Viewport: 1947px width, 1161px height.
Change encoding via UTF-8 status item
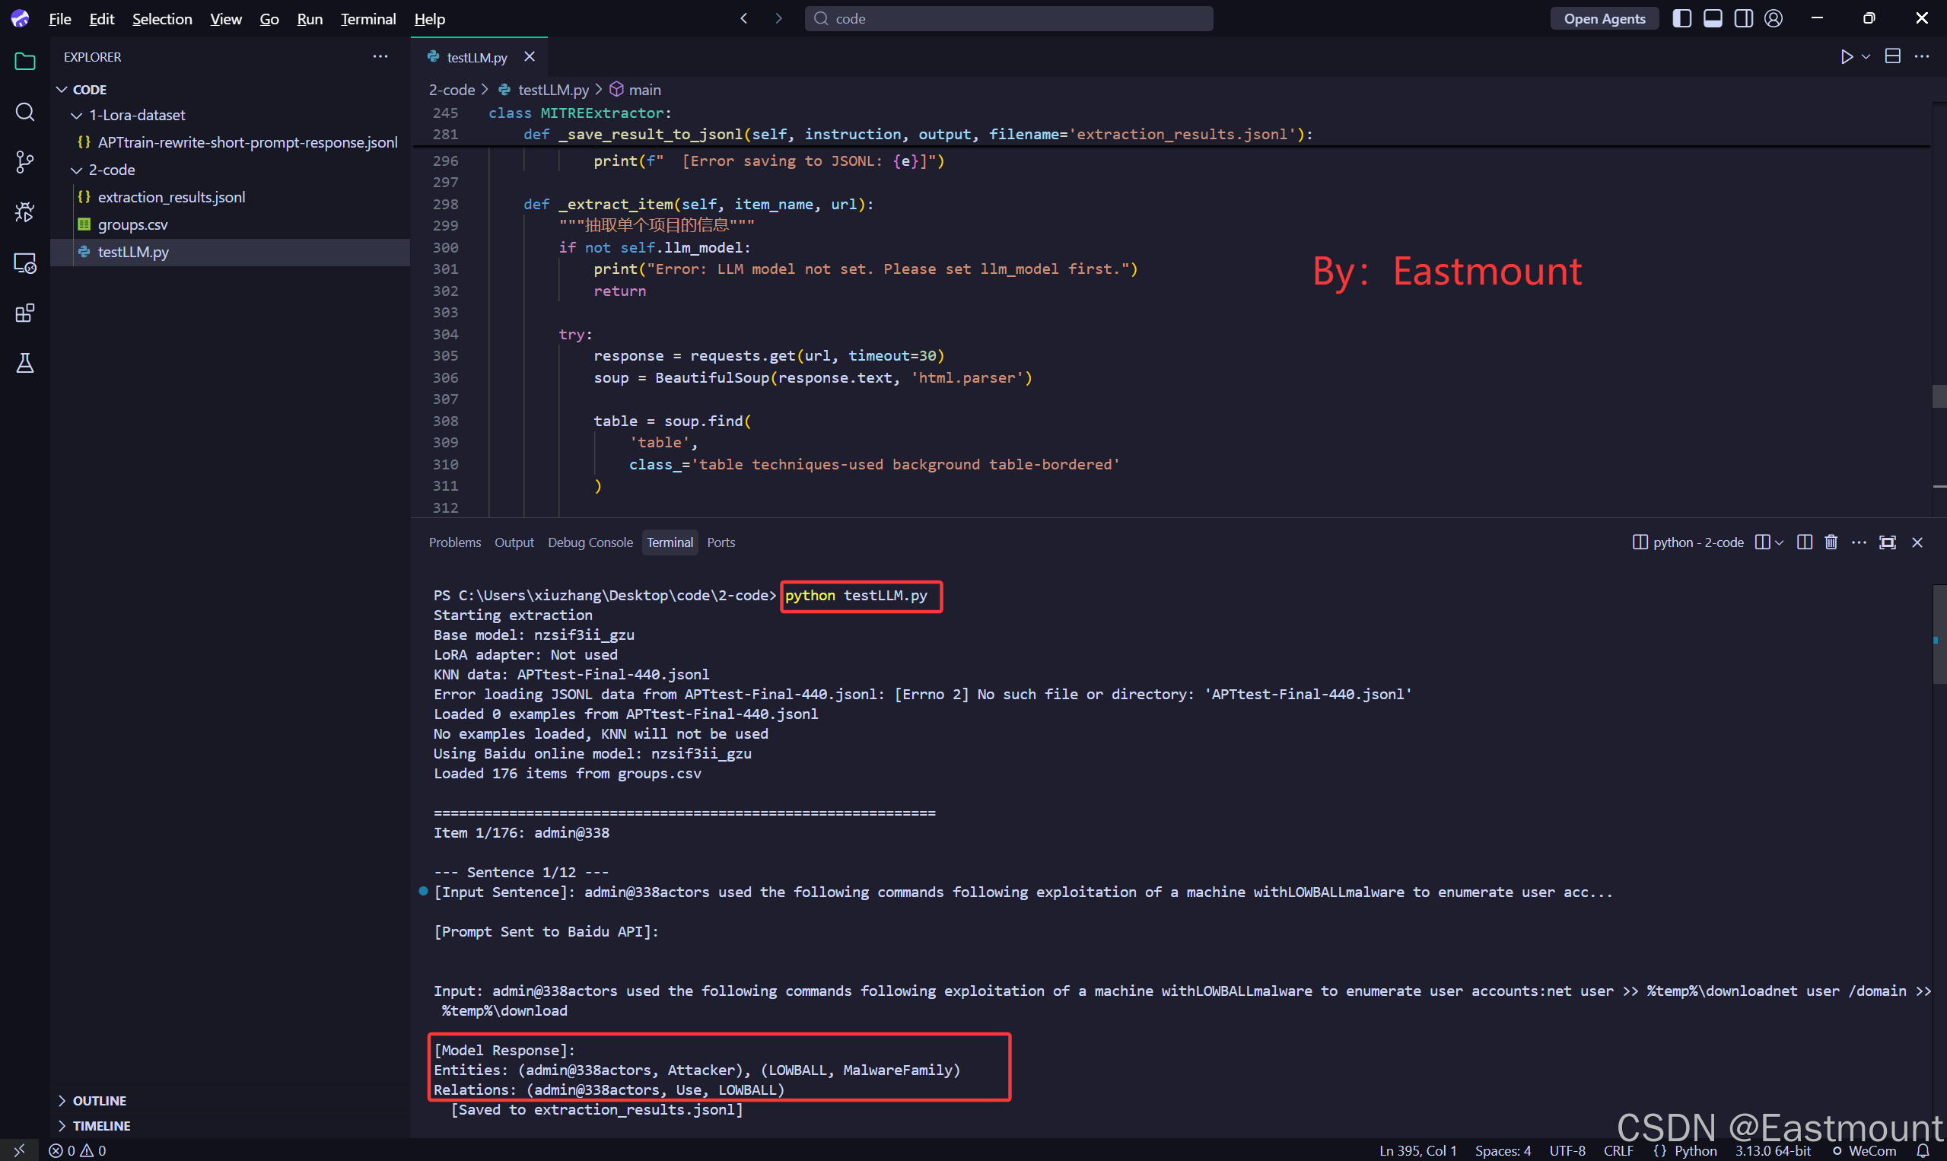pyautogui.click(x=1567, y=1150)
